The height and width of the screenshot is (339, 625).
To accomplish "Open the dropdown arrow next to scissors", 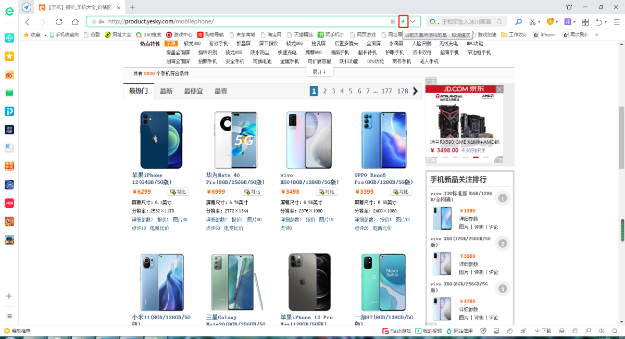I will [539, 22].
